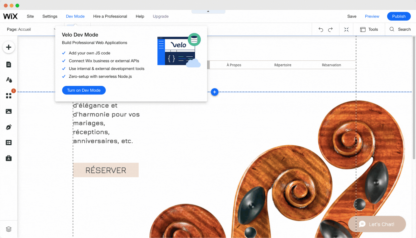
Task: Click 'Zero-setup with serverless Node.js' text
Action: pos(100,77)
